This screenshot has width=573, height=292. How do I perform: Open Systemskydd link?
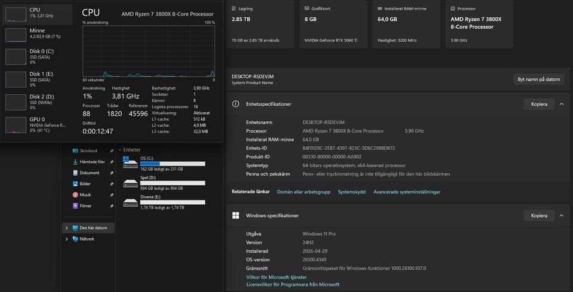[x=352, y=192]
